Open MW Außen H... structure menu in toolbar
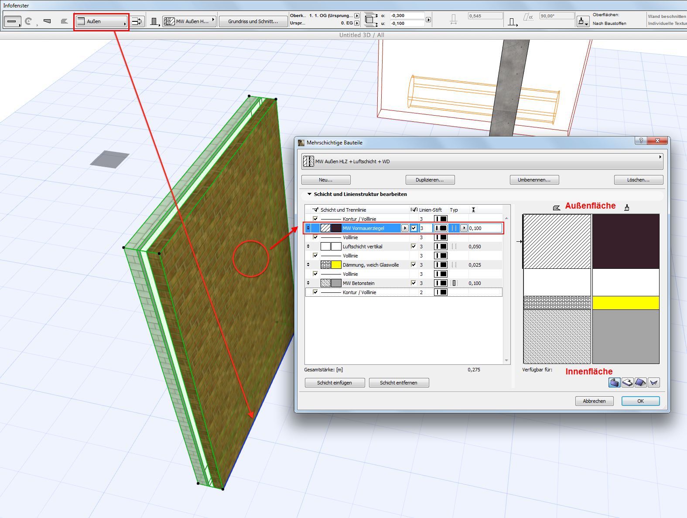This screenshot has height=518, width=687. coord(190,21)
